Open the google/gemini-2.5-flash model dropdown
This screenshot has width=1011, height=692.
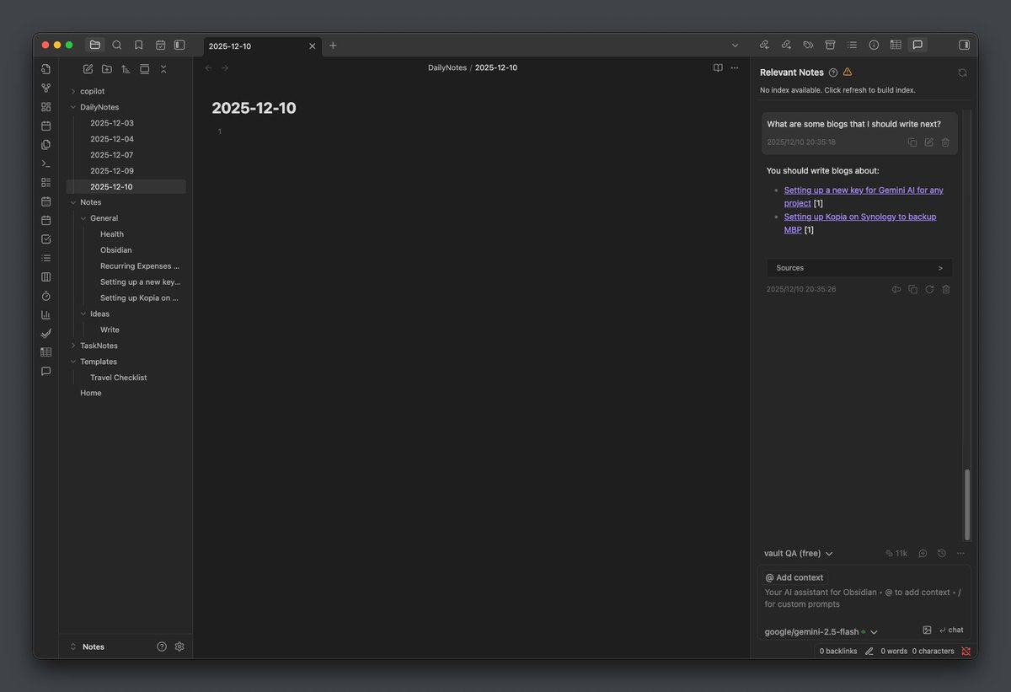821,632
